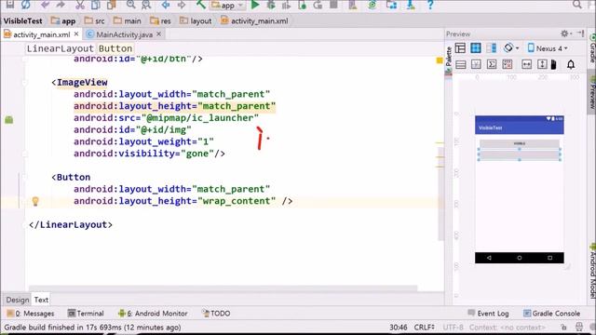Toggle layout height vertical arrows icon
The height and width of the screenshot is (335, 596).
click(x=542, y=64)
